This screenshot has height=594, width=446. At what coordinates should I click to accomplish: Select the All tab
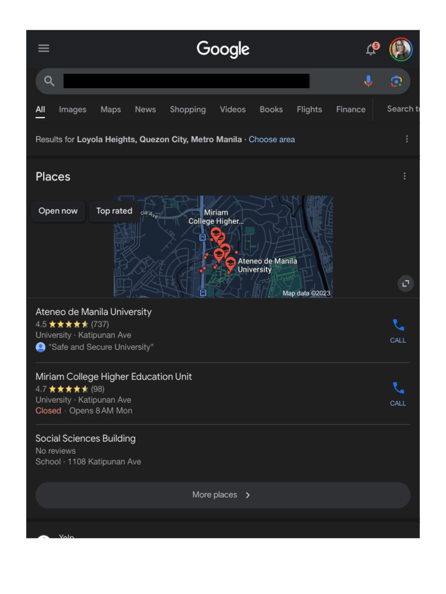[40, 110]
